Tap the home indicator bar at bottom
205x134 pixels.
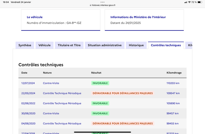coord(102,132)
